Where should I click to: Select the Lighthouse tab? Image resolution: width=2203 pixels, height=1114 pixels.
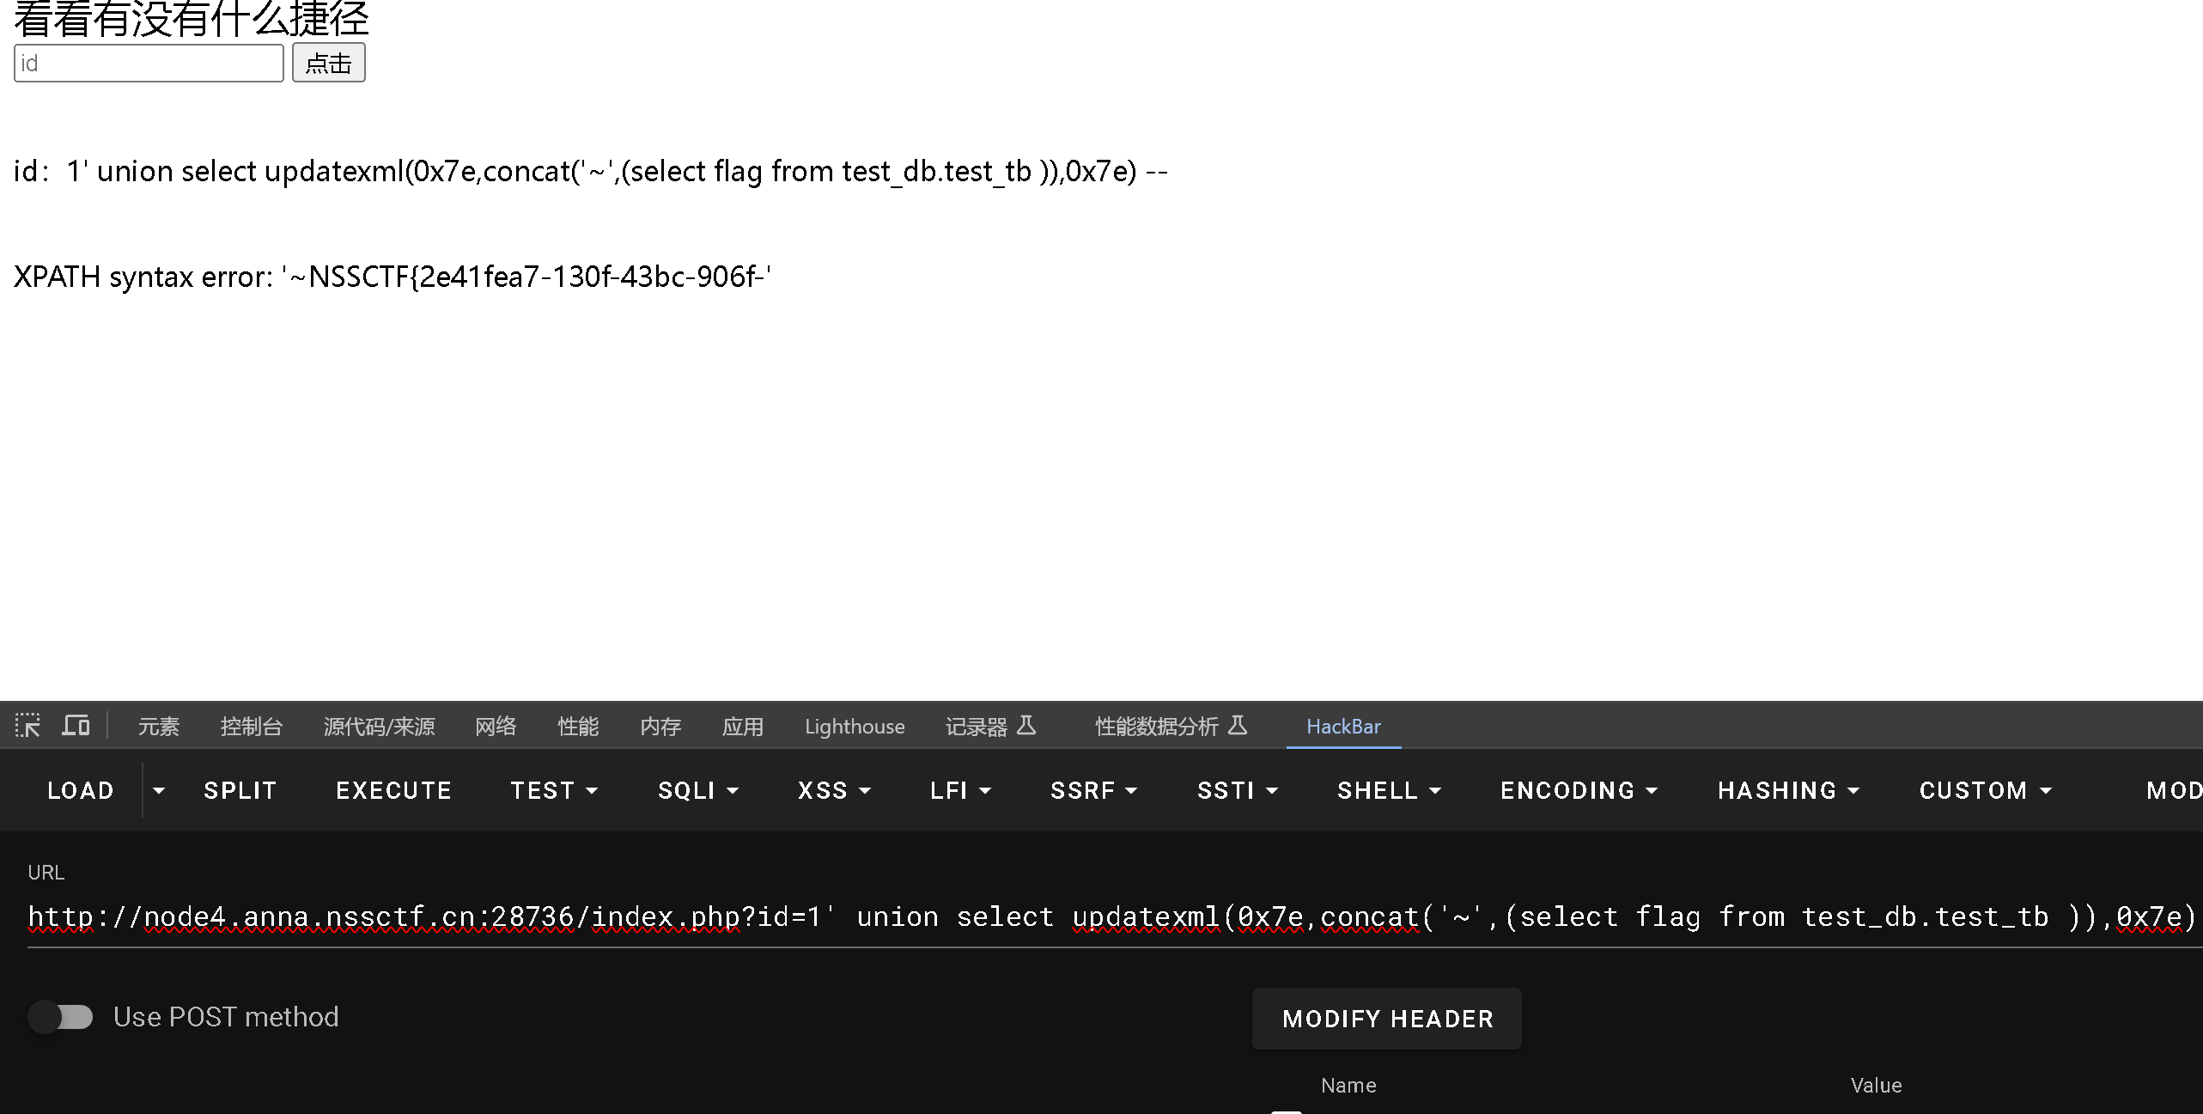point(854,727)
